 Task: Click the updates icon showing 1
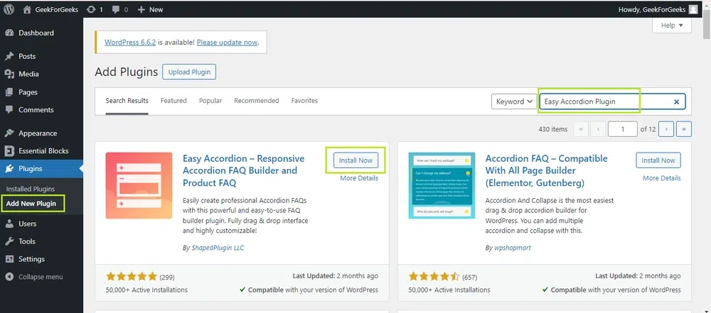click(x=91, y=9)
